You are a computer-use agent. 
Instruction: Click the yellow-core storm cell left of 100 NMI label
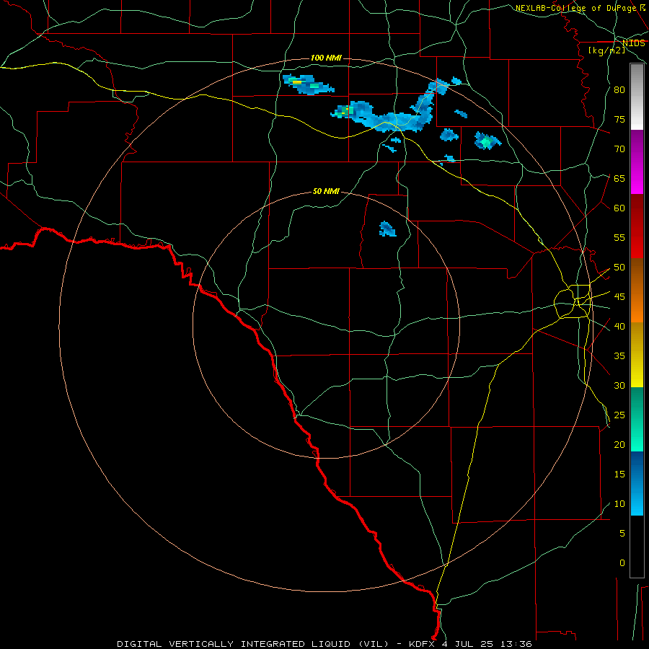[308, 84]
